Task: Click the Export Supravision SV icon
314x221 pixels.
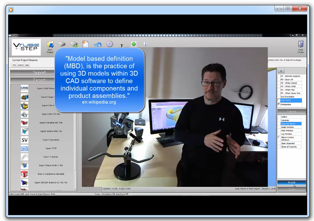Action: point(25,140)
